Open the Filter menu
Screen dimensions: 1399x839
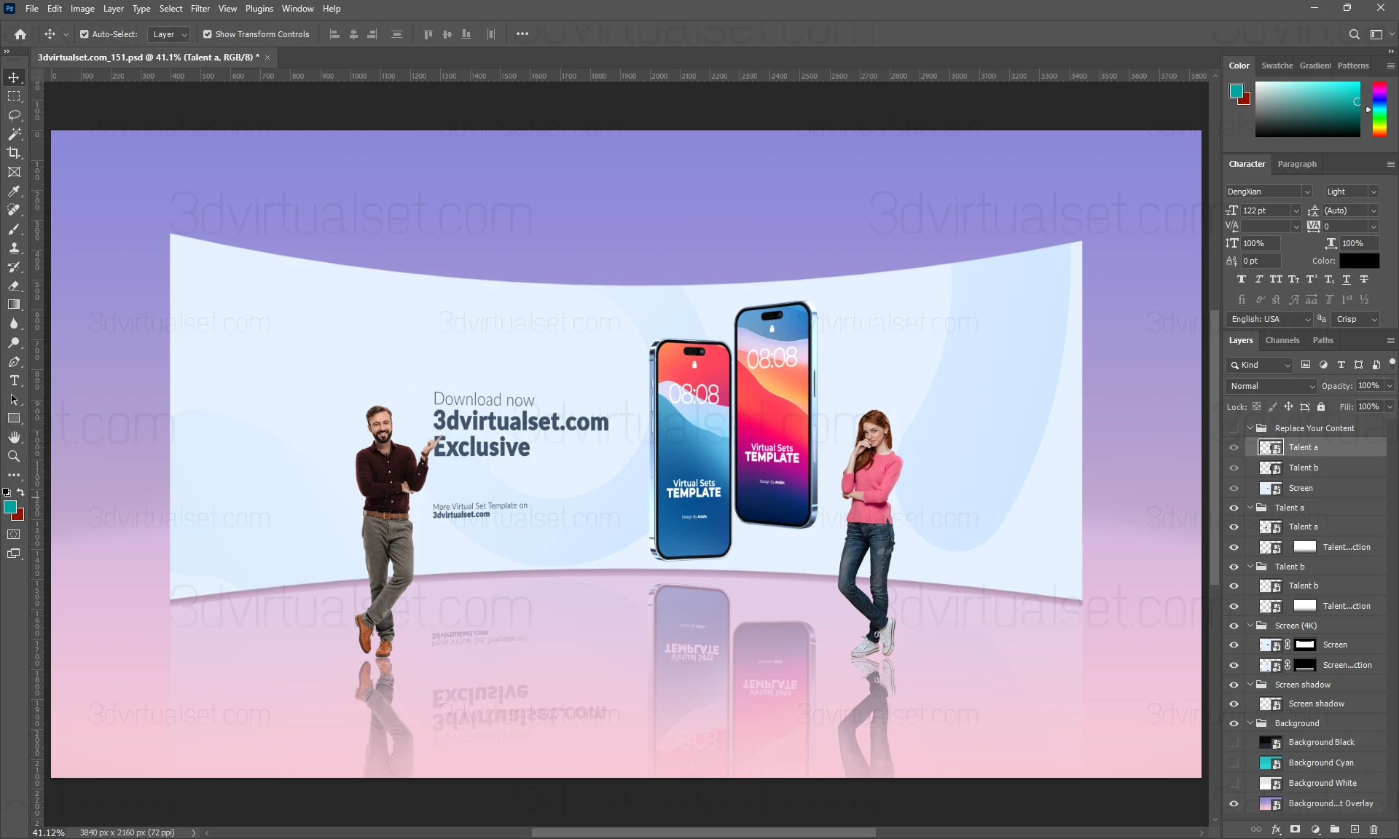click(x=200, y=9)
